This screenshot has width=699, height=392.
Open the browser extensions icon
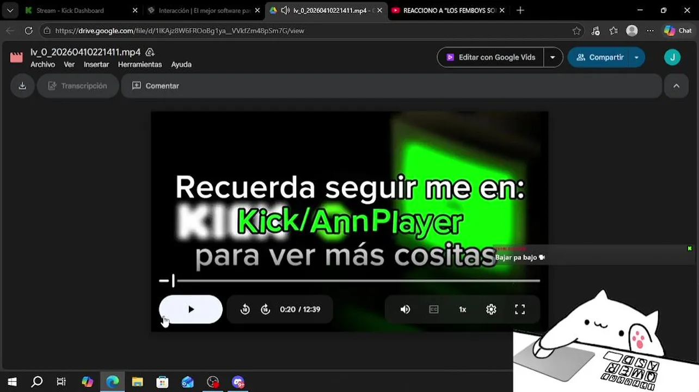tap(596, 31)
